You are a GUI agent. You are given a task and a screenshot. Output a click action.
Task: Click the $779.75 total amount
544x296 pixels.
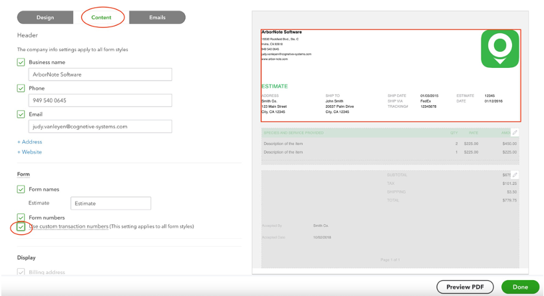tap(509, 200)
